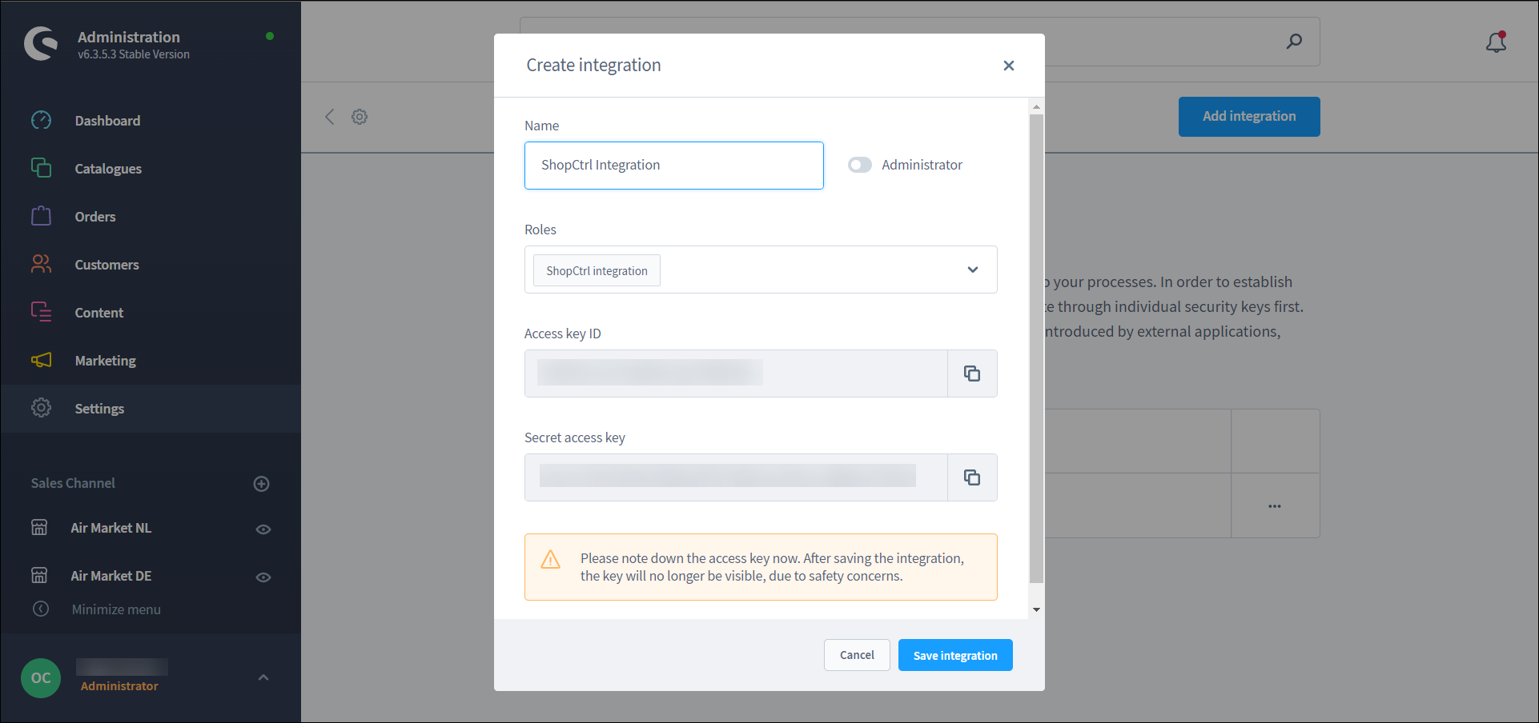
Task: Click the Name input field
Action: coord(674,166)
